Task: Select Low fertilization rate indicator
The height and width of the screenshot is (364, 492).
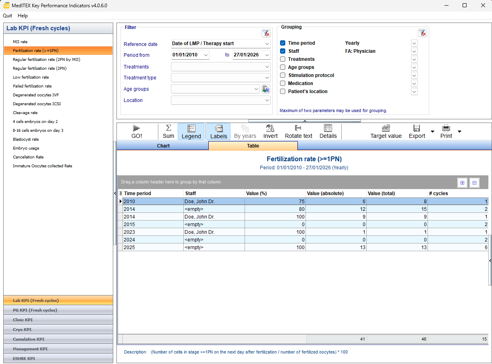Action: pos(31,77)
